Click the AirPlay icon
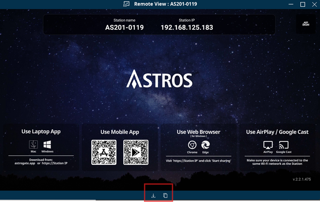Image resolution: width=320 pixels, height=202 pixels. pyautogui.click(x=268, y=145)
